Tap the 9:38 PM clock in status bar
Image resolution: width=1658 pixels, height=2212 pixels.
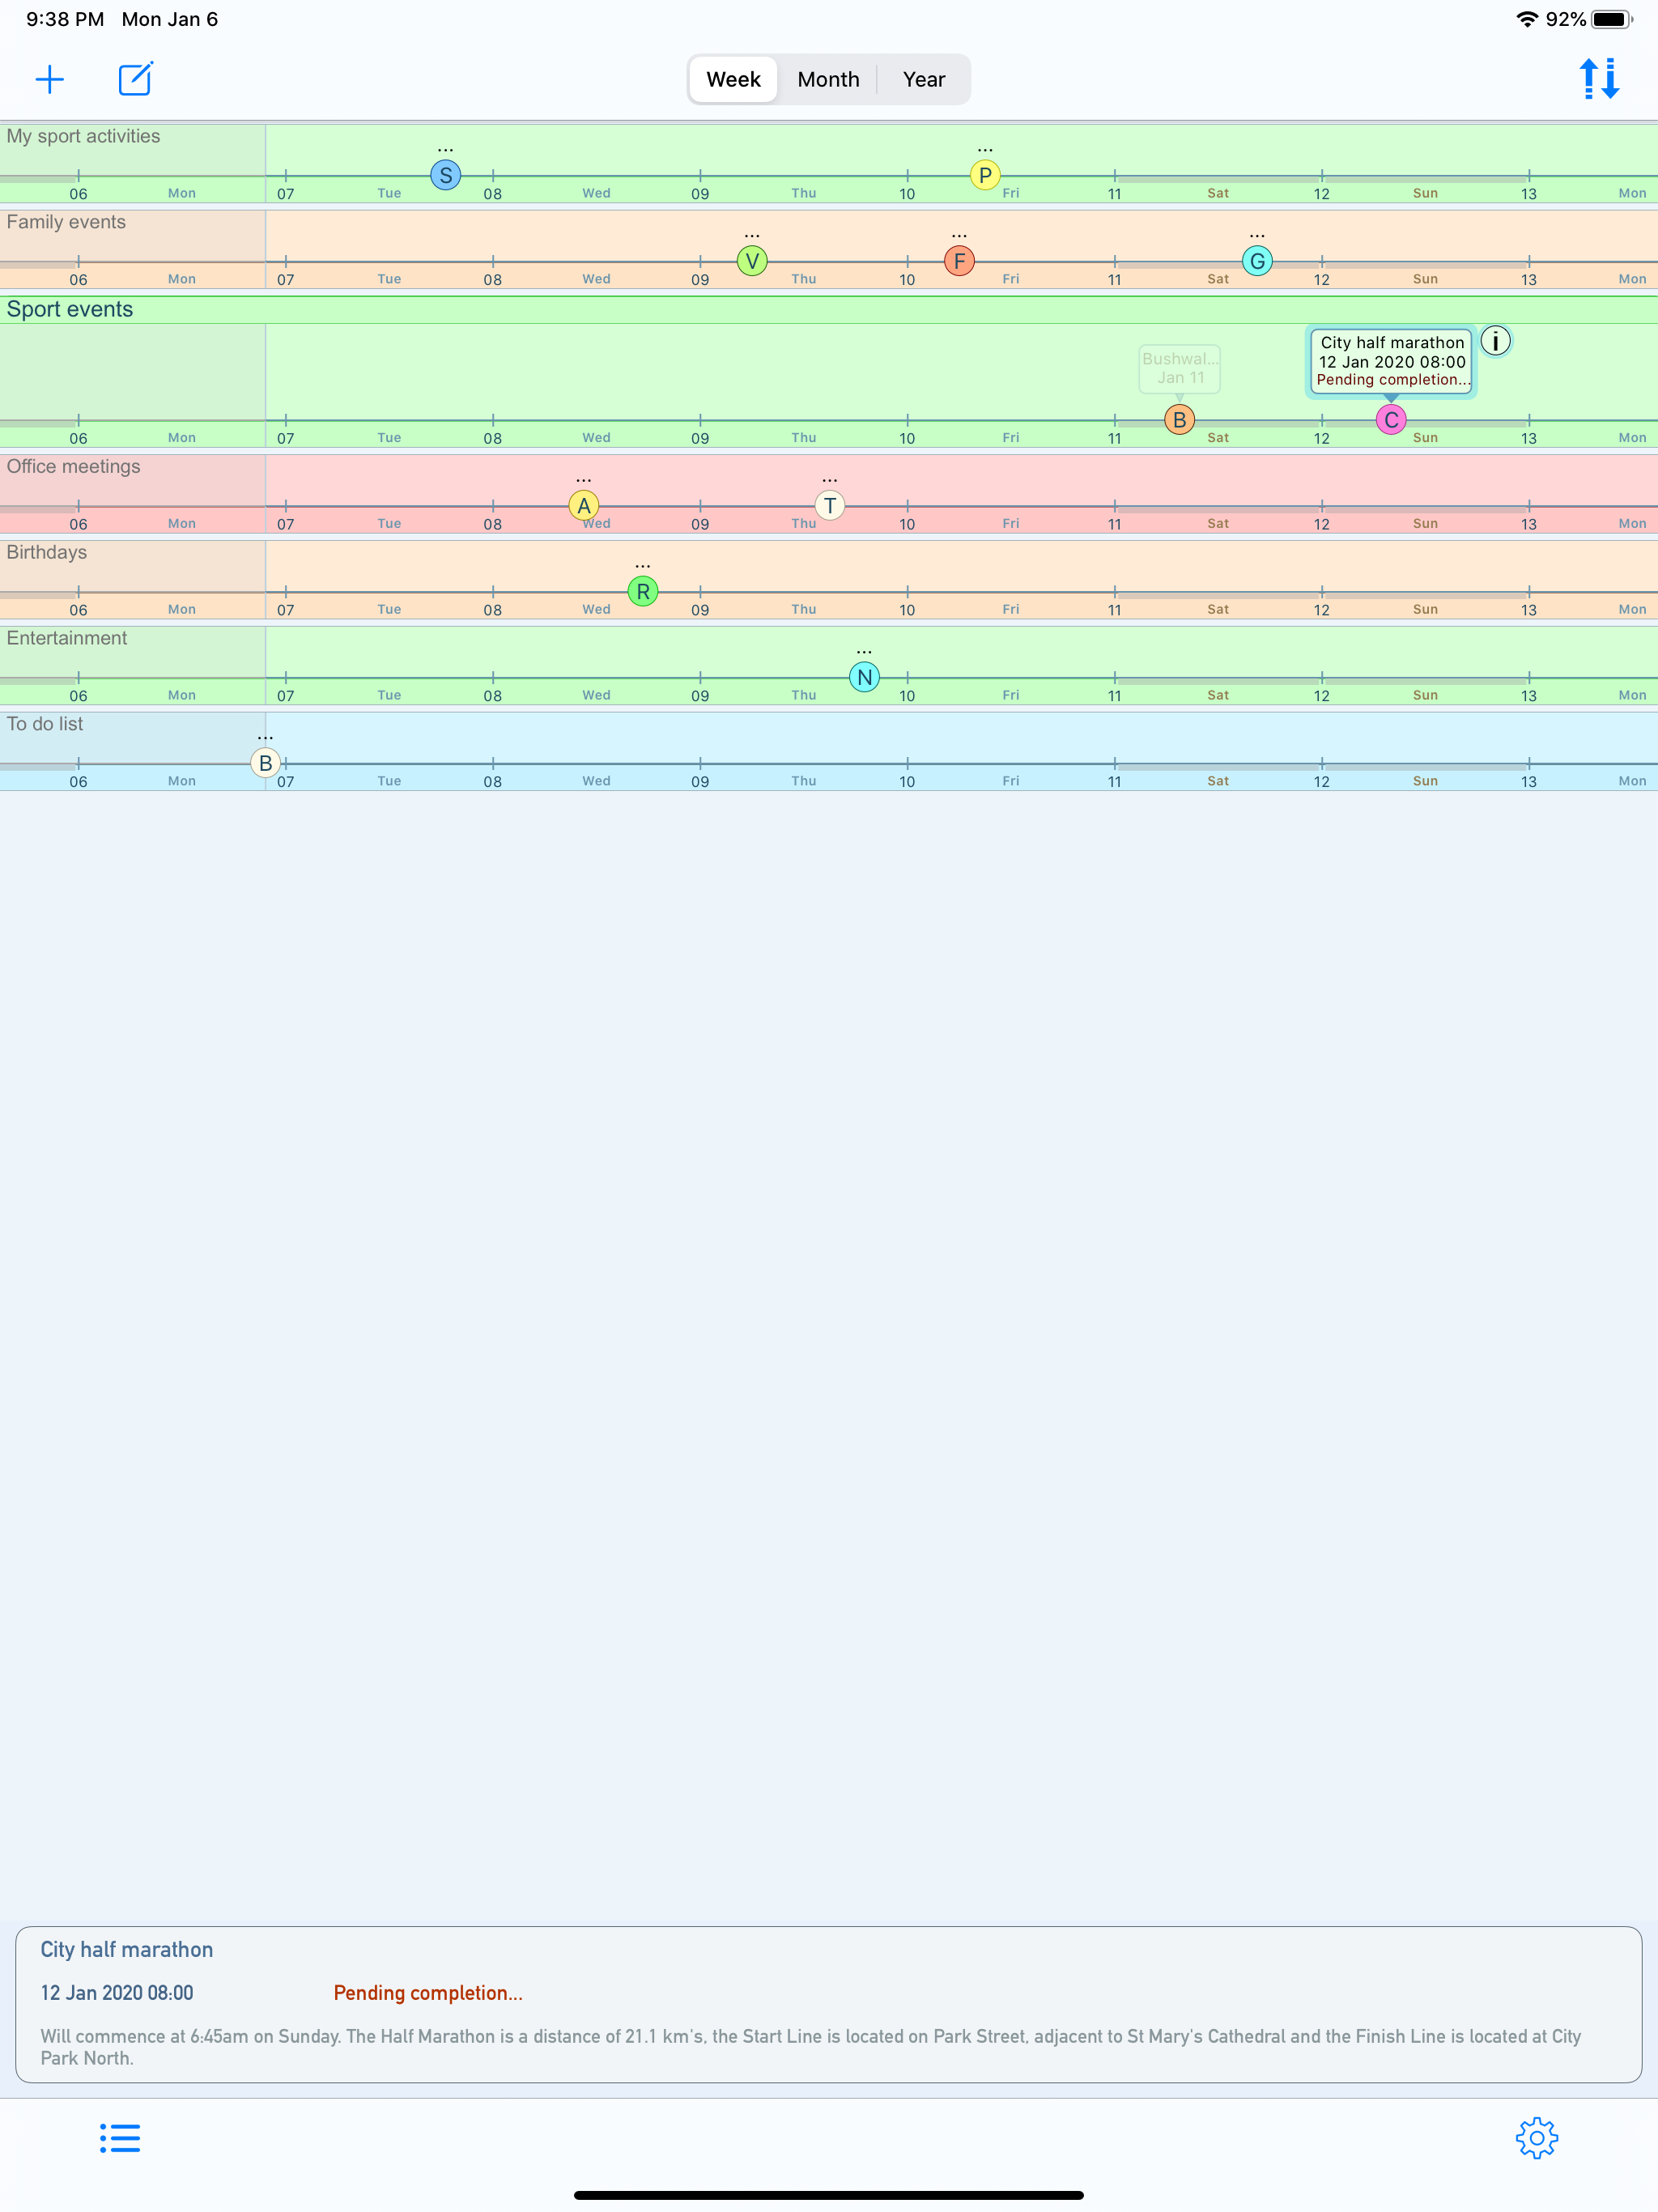(x=65, y=19)
